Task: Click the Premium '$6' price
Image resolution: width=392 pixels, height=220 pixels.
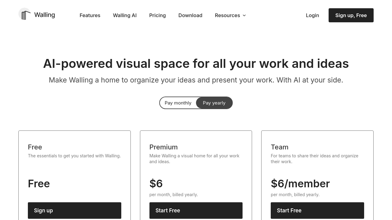Action: click(x=156, y=184)
